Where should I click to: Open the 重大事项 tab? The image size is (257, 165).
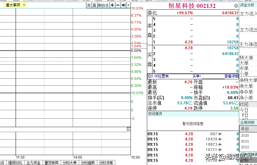point(13,5)
